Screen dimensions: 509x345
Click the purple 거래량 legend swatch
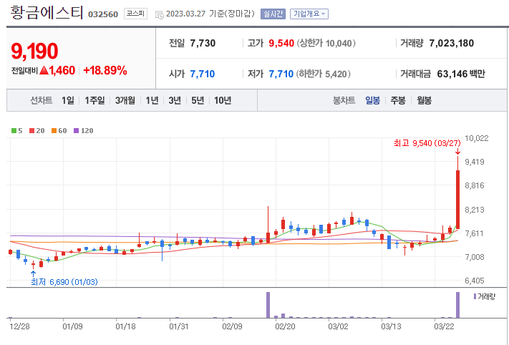pyautogui.click(x=475, y=296)
